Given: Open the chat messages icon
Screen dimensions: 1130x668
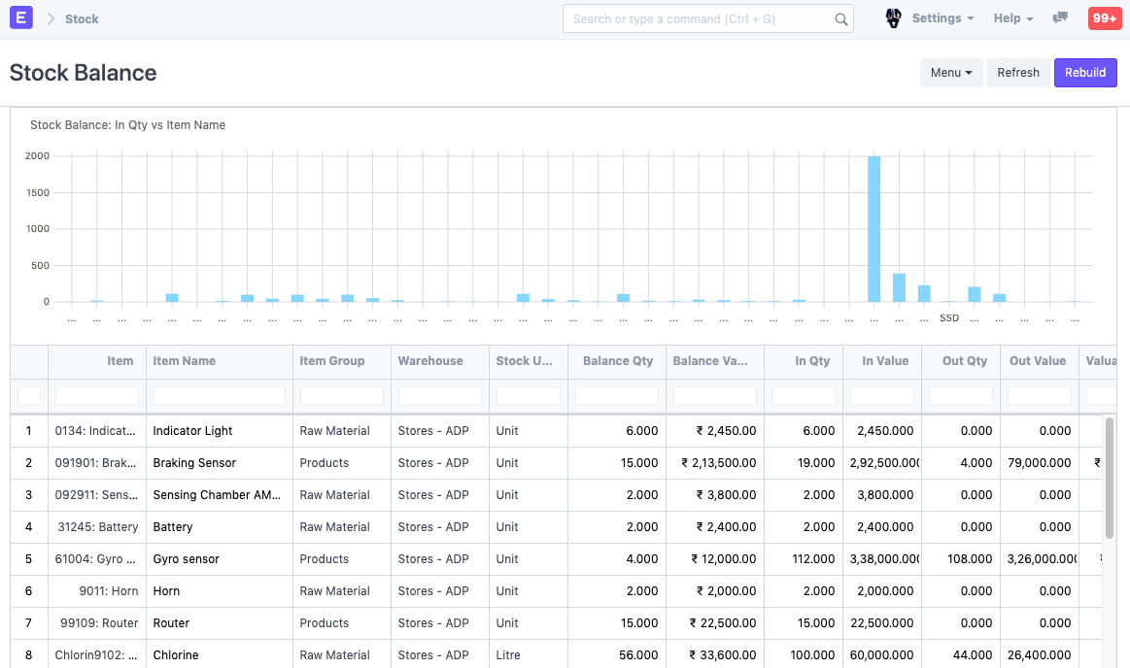Looking at the screenshot, I should 1061,18.
